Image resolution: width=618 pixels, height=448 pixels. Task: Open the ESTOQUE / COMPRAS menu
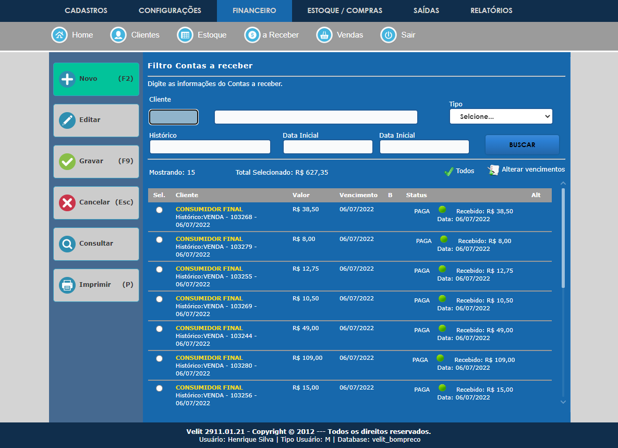point(345,10)
